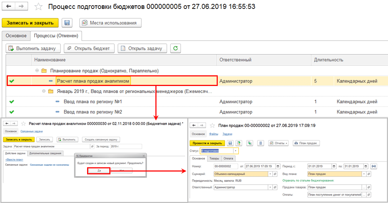388x203 pixels.
Task: Expand the Сценарий dropdown list
Action: click(x=270, y=174)
